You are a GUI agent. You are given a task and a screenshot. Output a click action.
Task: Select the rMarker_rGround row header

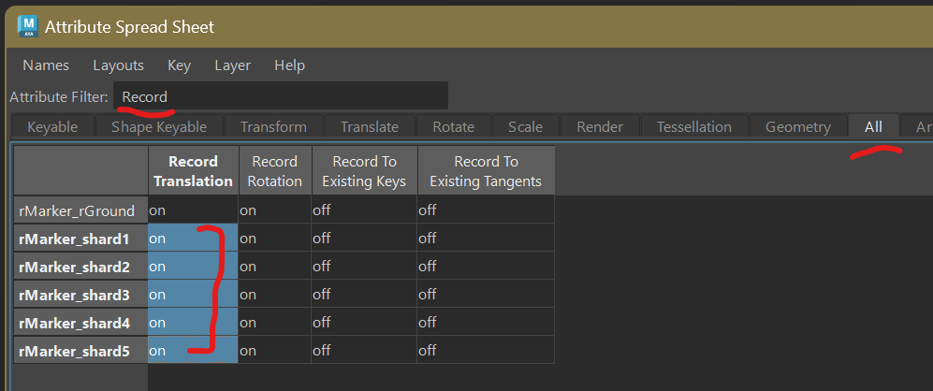tap(77, 210)
